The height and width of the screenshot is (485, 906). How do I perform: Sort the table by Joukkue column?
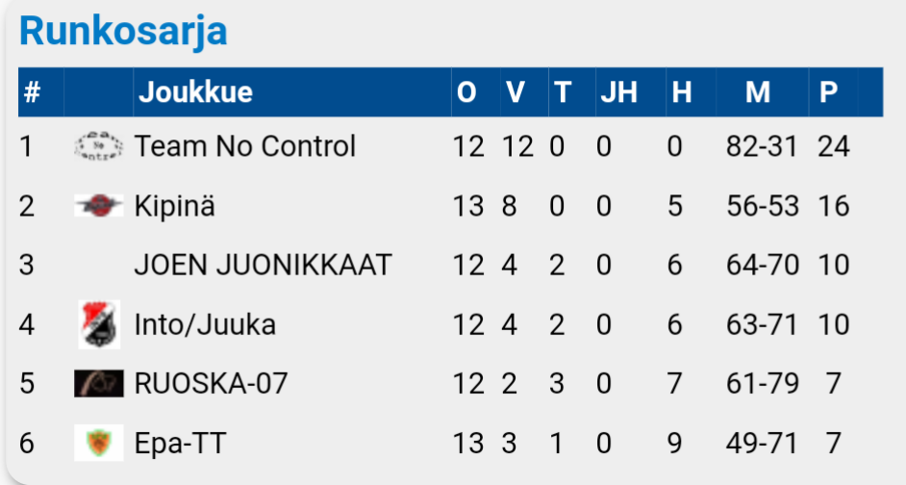tap(196, 92)
